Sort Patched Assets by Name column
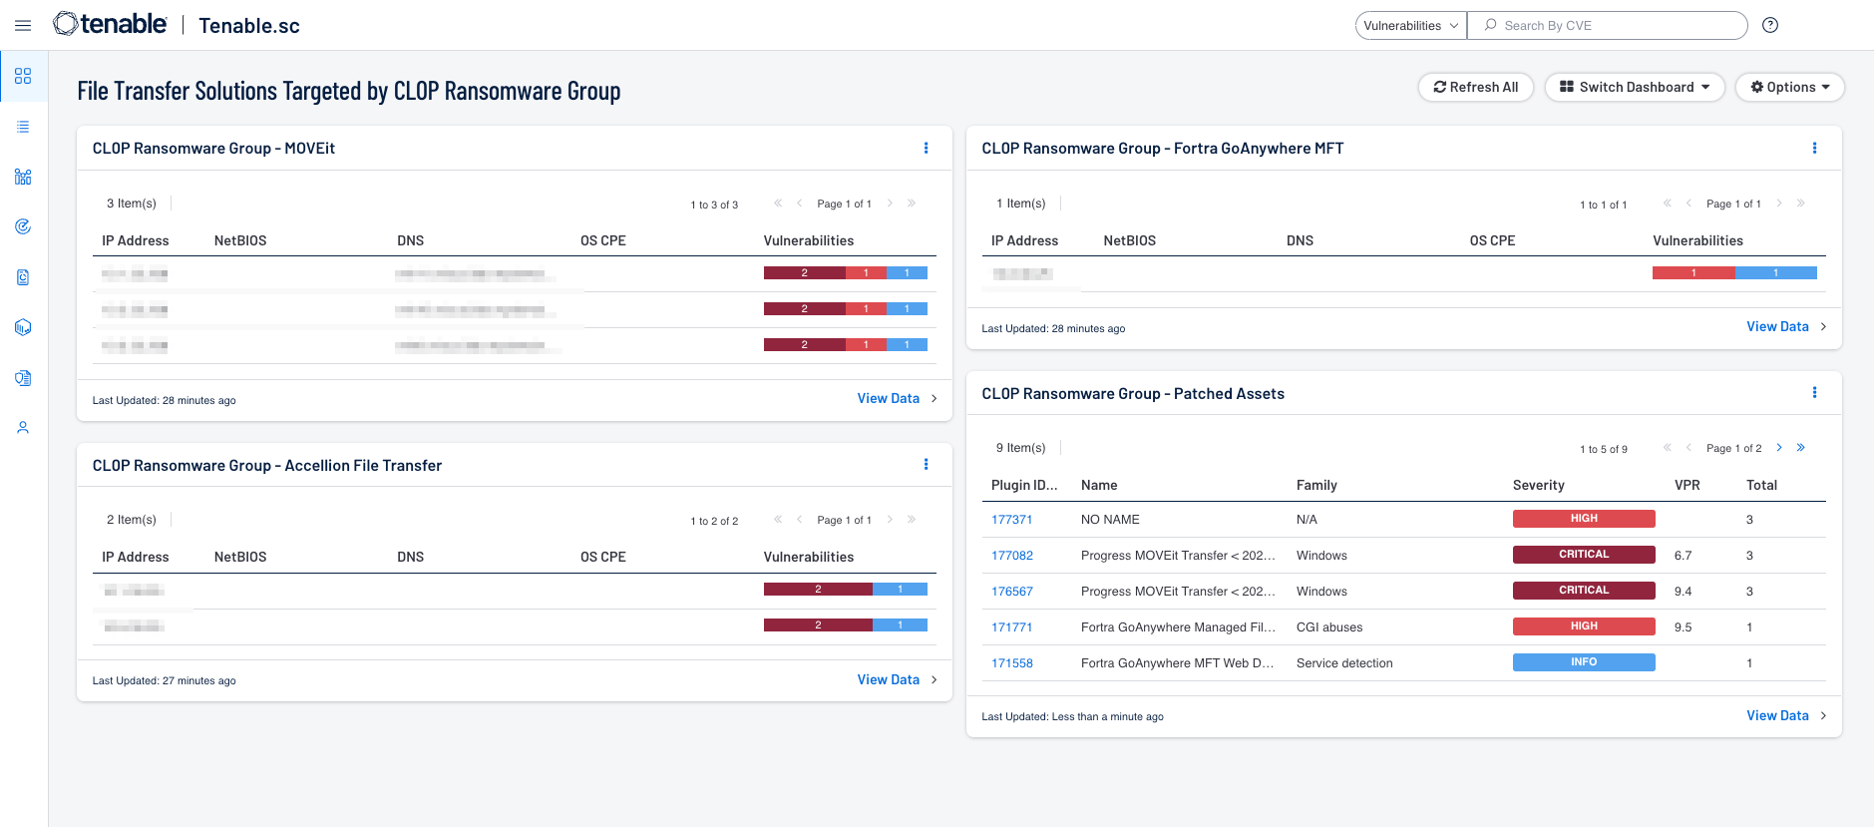1874x827 pixels. (1099, 485)
